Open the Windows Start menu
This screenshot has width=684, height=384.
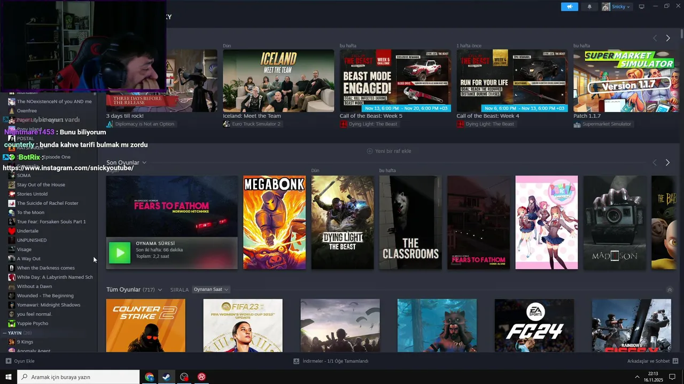[9, 377]
